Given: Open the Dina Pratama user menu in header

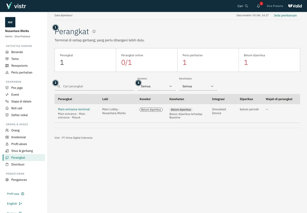Looking at the screenshot, I should (275, 6).
